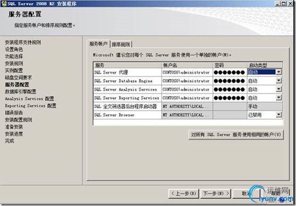
Task: Click the 上一步(B) back button
Action: tap(183, 193)
